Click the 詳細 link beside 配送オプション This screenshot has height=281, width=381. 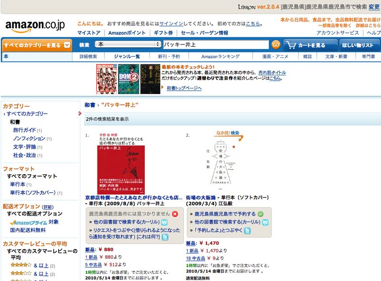click(47, 207)
